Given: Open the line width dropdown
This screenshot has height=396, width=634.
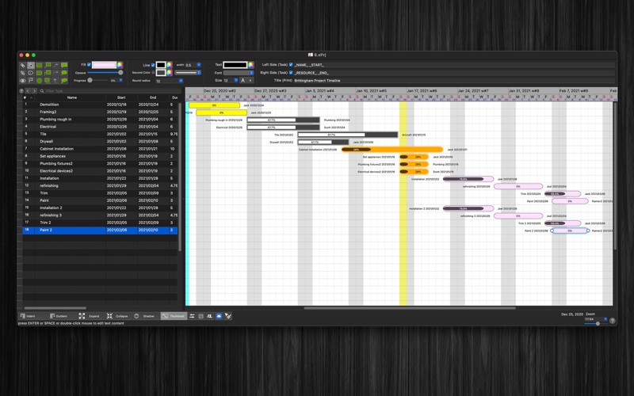Looking at the screenshot, I should pos(199,65).
